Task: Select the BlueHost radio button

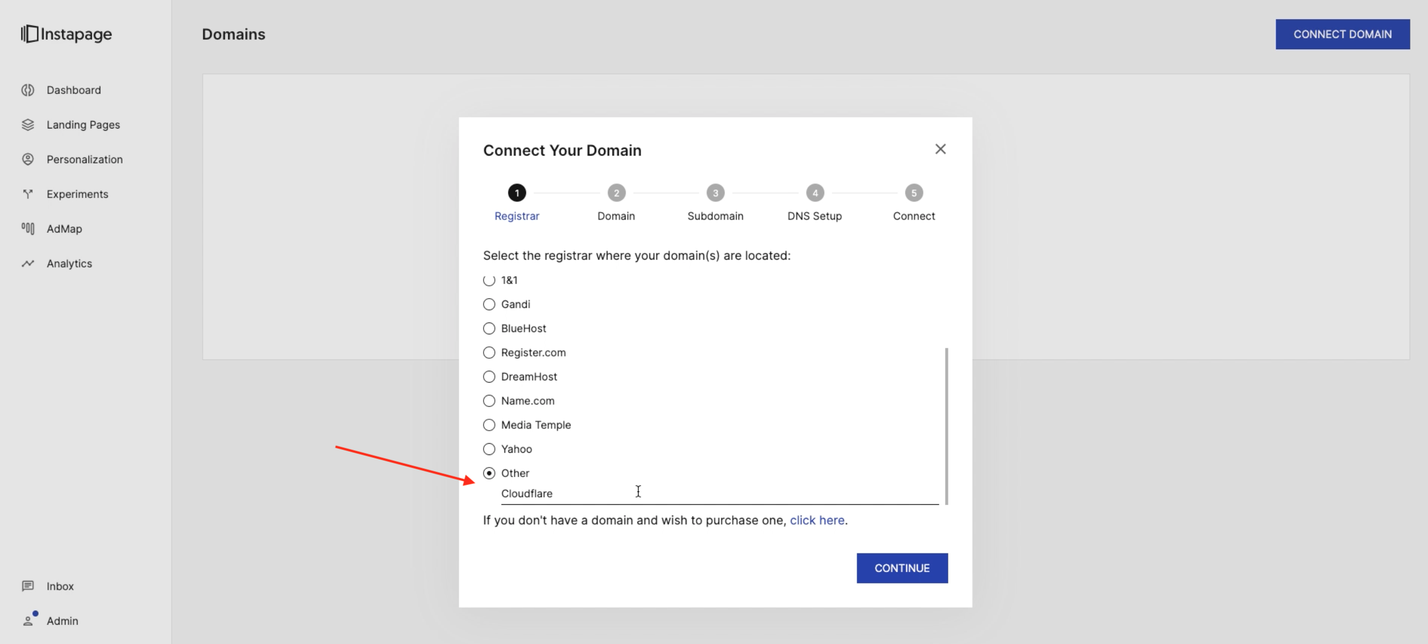Action: tap(489, 328)
